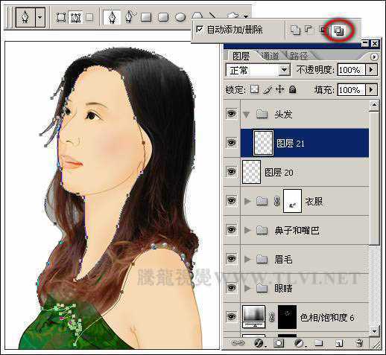Click the link layers icon
This screenshot has height=355, width=386.
(x=238, y=342)
